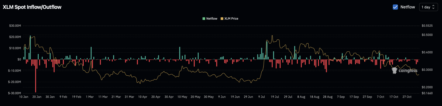The width and height of the screenshot is (442, 106).
Task: Click the 20 Jan date label
Action: pos(37,97)
